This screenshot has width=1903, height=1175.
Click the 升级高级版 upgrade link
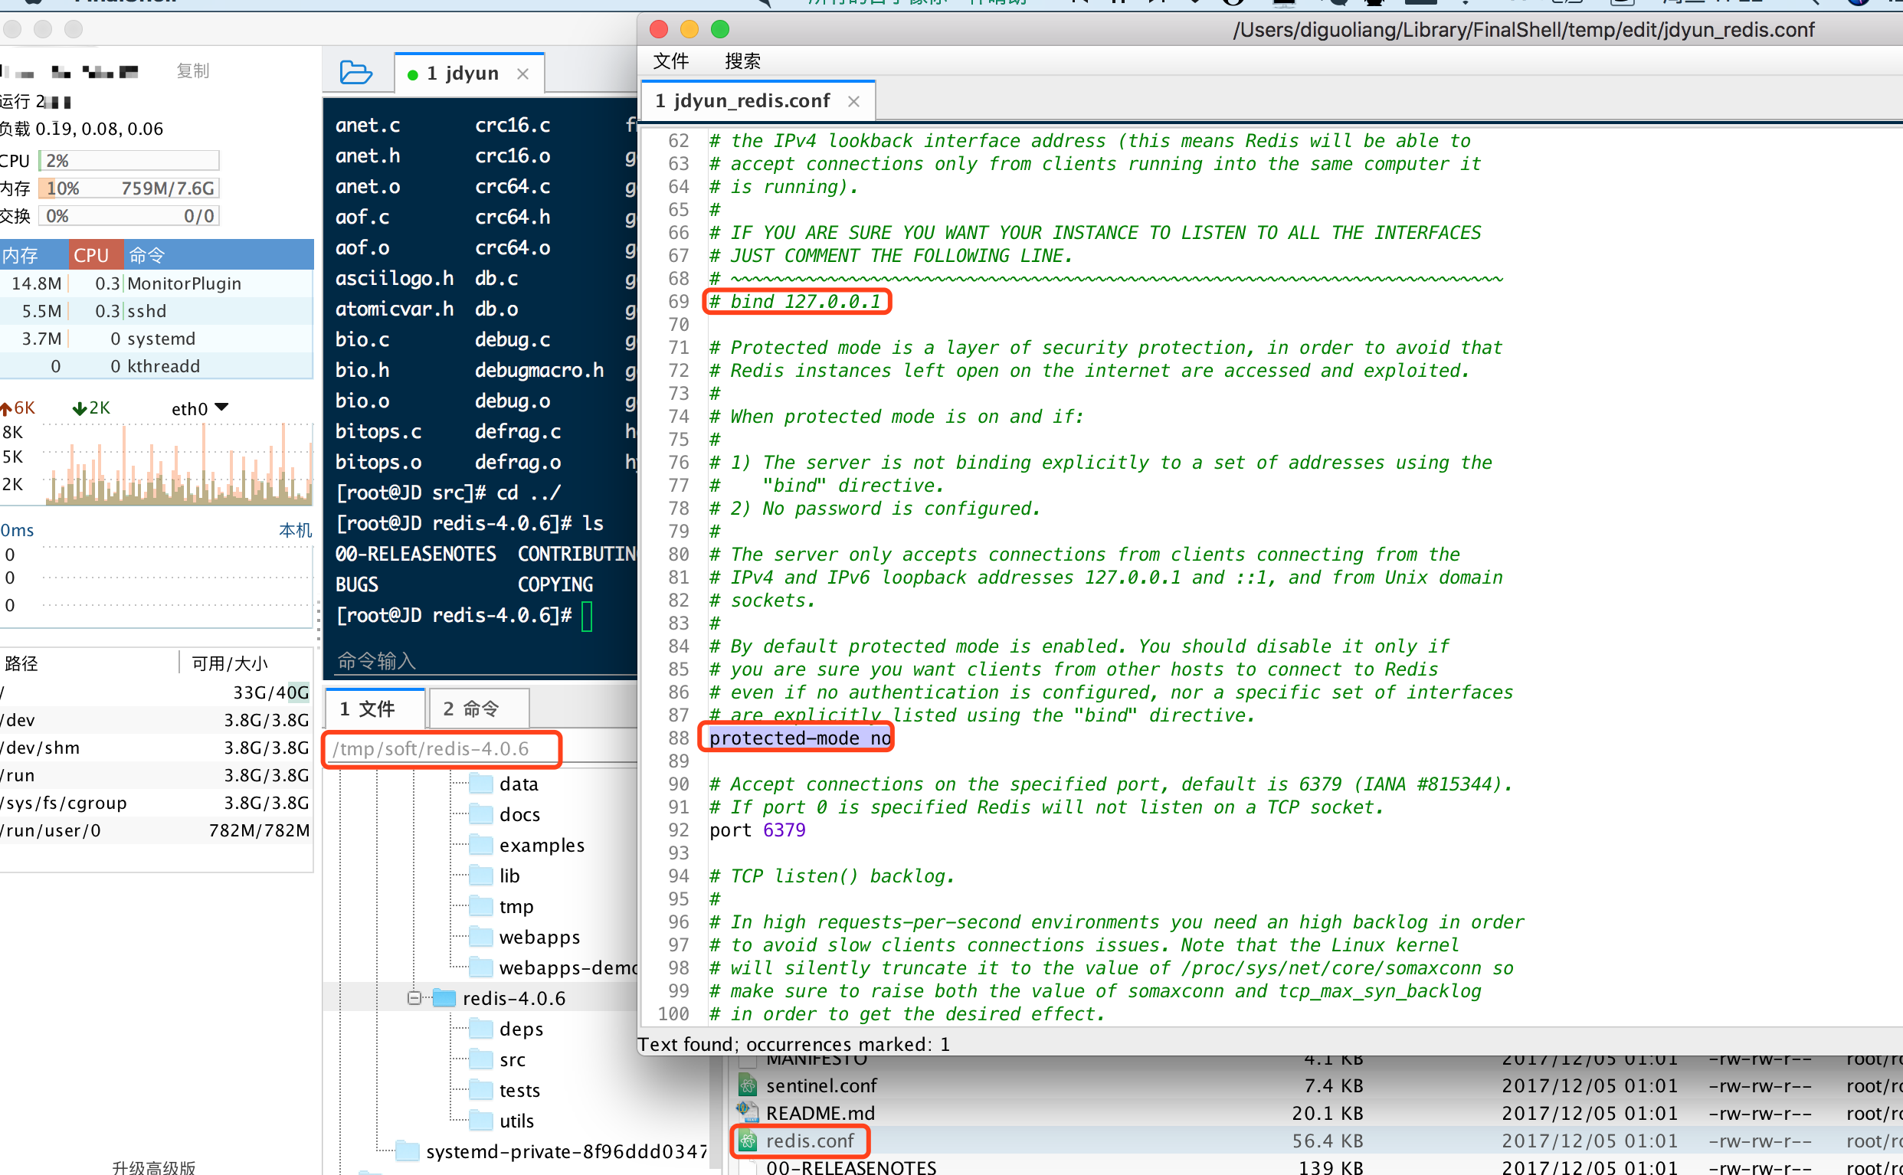[154, 1167]
